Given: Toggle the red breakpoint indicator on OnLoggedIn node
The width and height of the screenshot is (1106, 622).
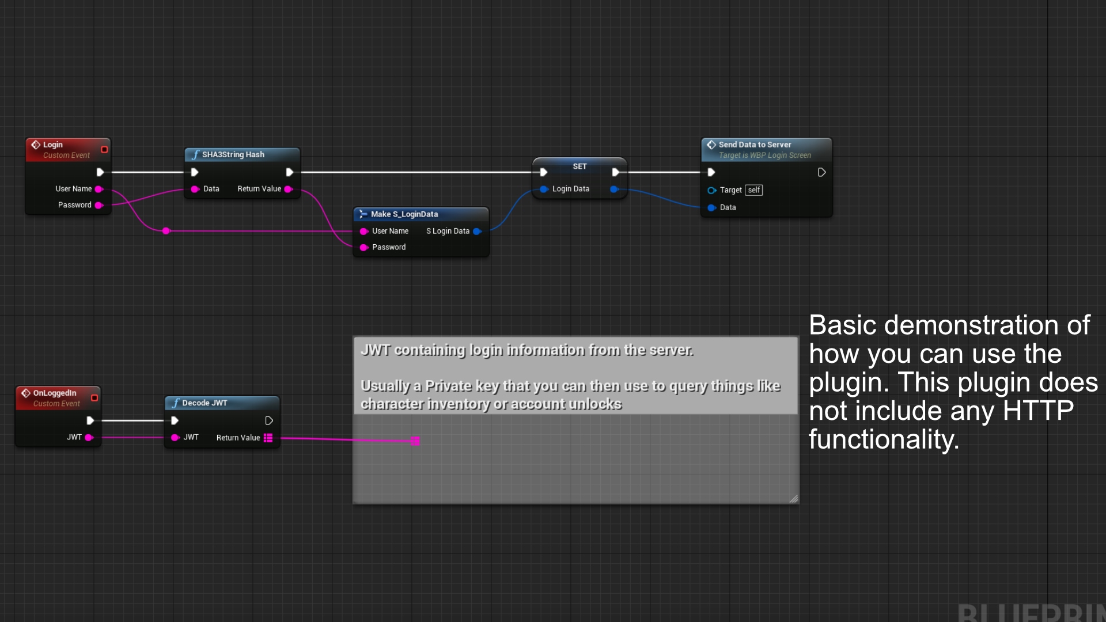Looking at the screenshot, I should (x=94, y=397).
